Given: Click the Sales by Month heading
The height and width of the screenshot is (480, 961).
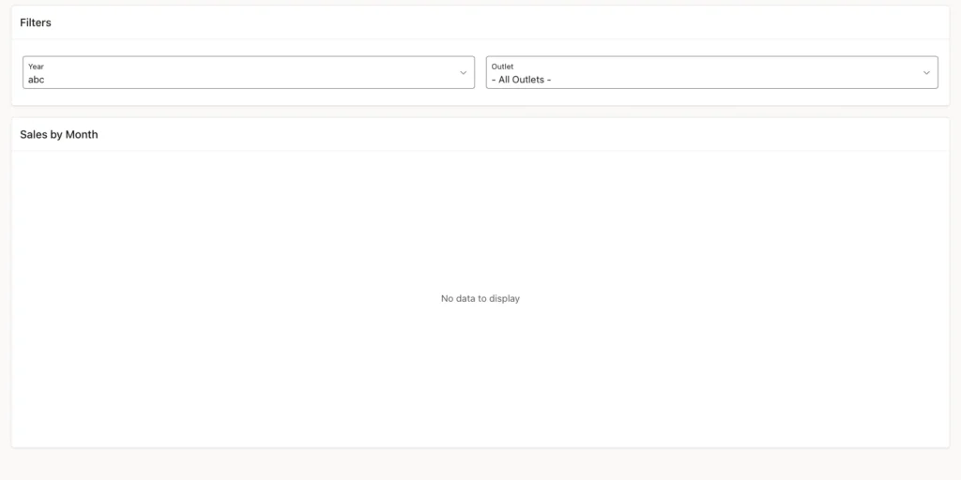Looking at the screenshot, I should pos(59,135).
